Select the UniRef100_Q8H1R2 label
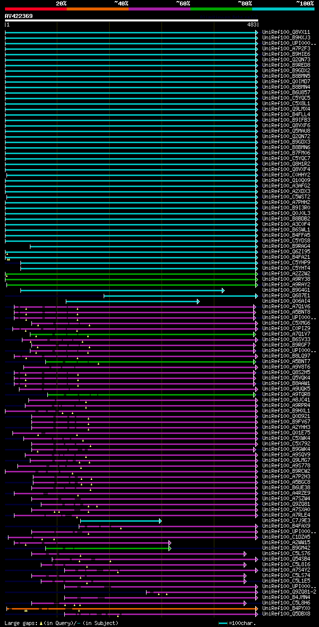319x627 pixels. pos(286,164)
